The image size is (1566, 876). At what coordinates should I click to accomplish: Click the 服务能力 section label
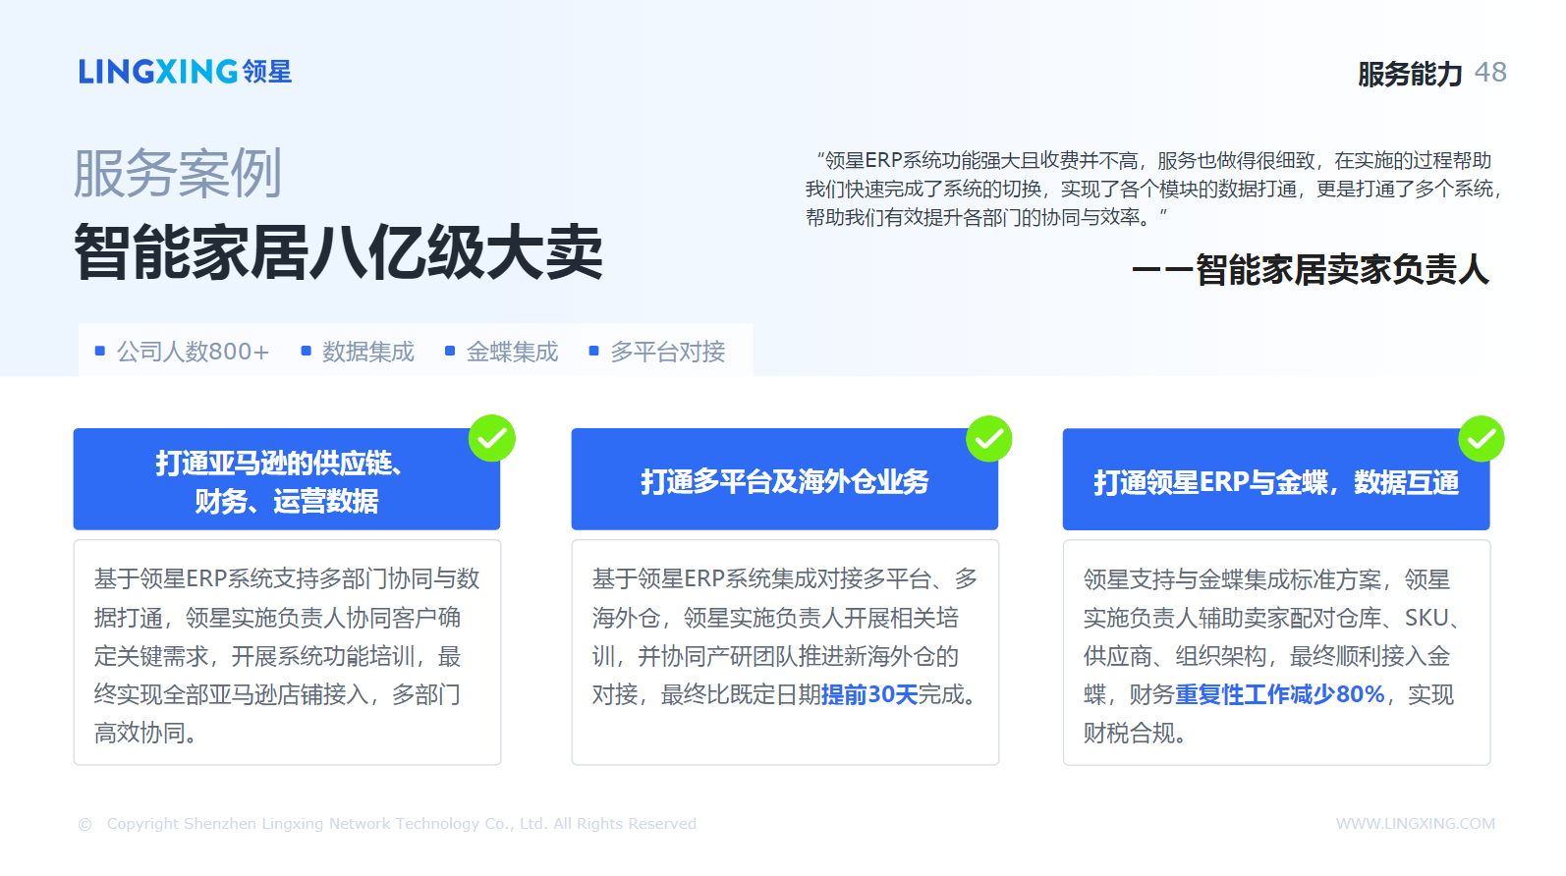1411,74
